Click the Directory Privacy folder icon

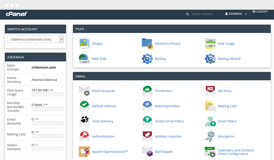(147, 43)
